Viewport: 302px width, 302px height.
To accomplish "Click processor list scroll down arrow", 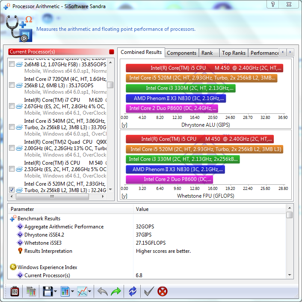I will pos(110,189).
